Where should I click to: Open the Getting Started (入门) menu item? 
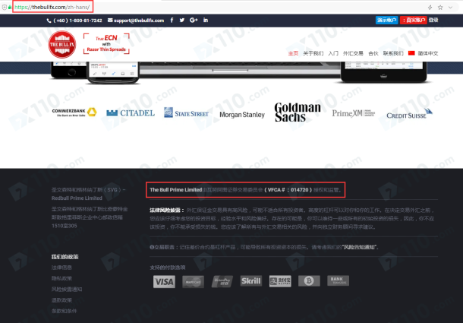(333, 53)
